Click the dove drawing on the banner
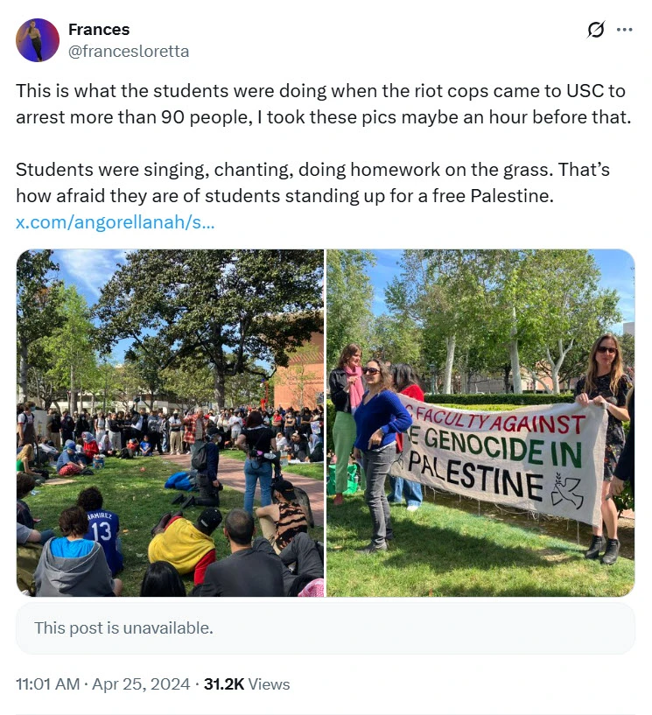Image resolution: width=652 pixels, height=715 pixels. [566, 492]
